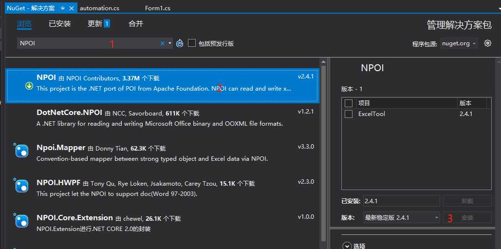Click the NPOI.Core.Extension package icon
501x249 pixels.
[x=22, y=221]
